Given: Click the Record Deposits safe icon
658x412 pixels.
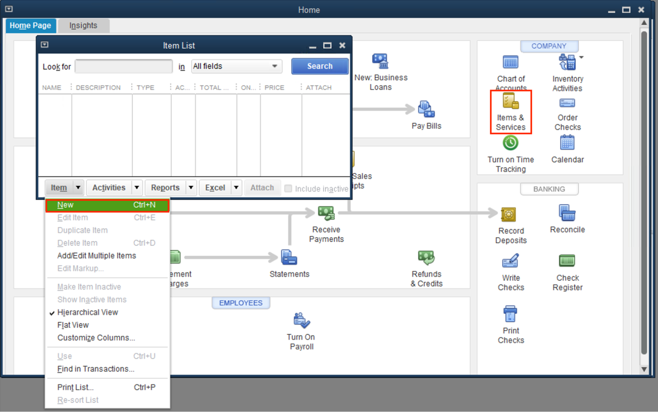Looking at the screenshot, I should point(508,215).
